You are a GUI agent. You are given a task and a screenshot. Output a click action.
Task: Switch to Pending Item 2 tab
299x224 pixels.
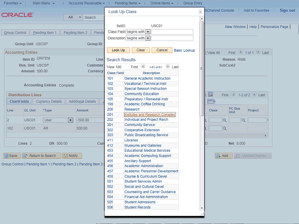[x=75, y=33]
